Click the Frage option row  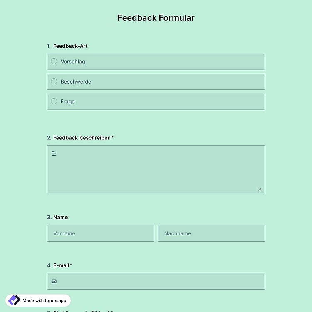(x=156, y=102)
